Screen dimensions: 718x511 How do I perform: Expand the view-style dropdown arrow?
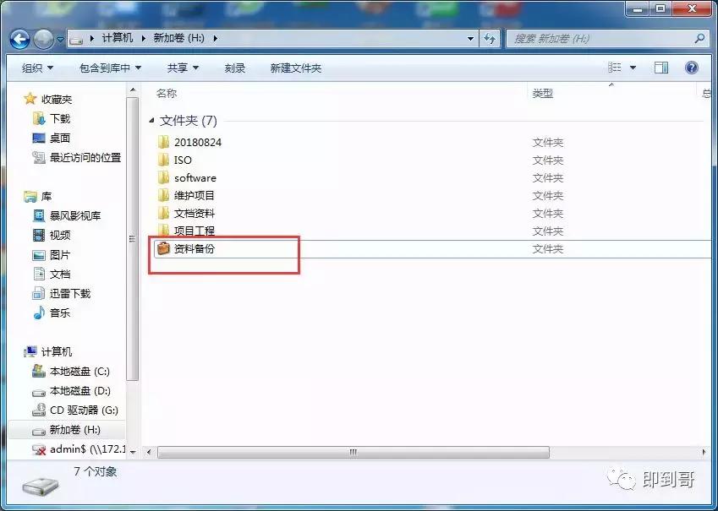(631, 67)
